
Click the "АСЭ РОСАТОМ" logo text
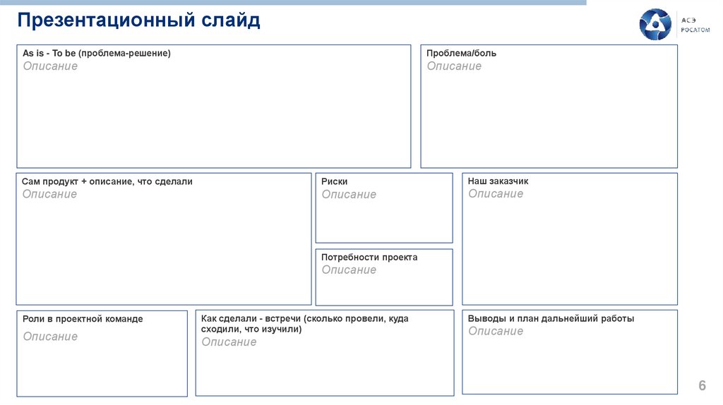click(695, 25)
